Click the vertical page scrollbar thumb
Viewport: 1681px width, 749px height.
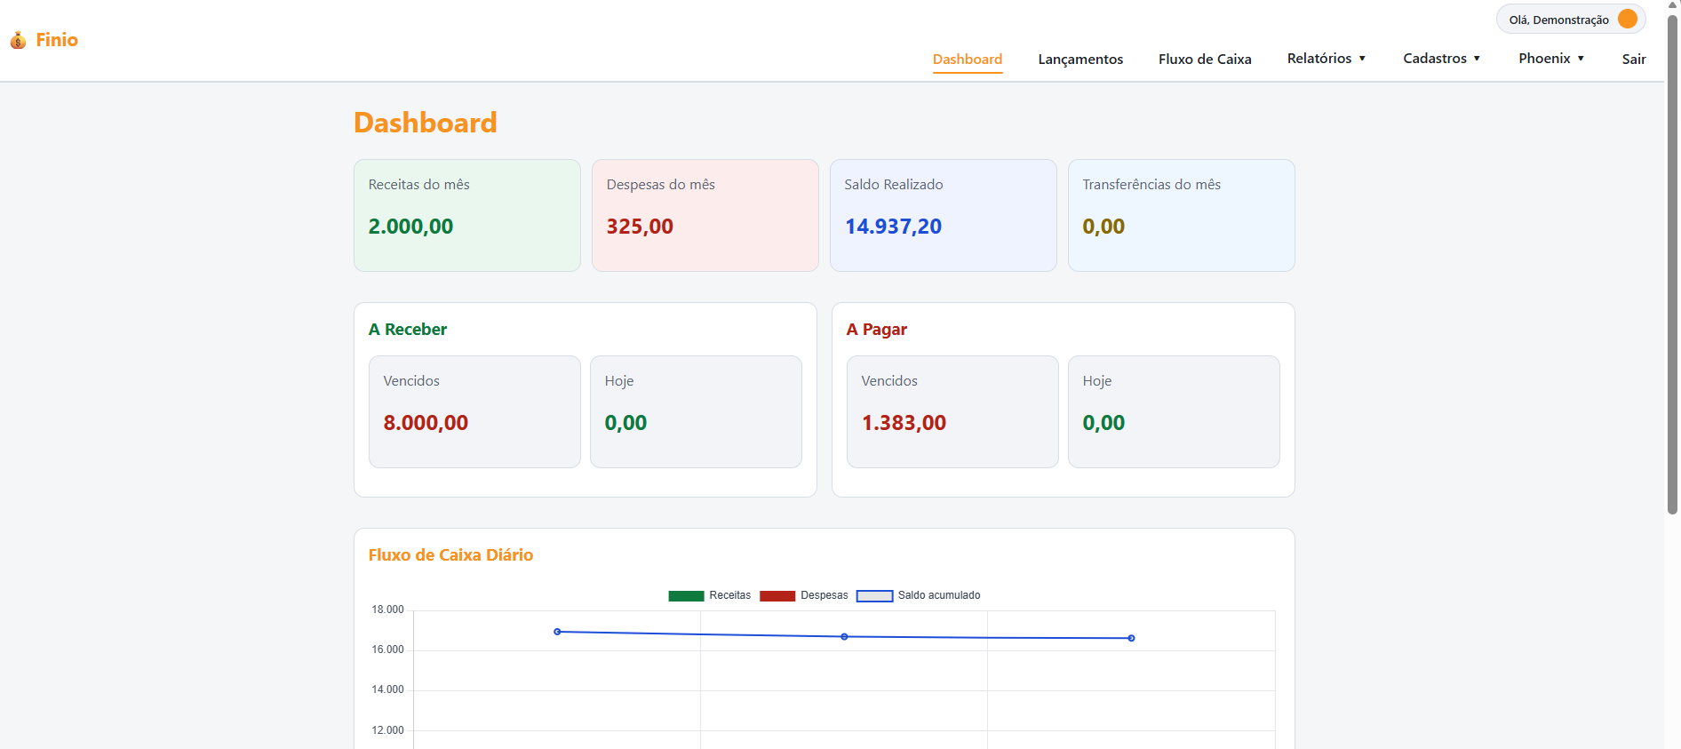click(1672, 264)
